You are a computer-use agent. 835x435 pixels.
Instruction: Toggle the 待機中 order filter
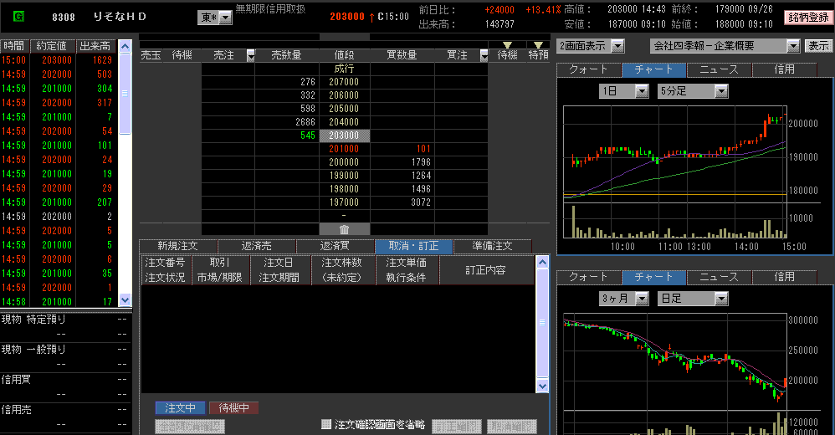pos(233,408)
